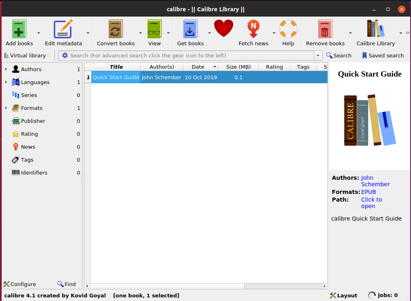This screenshot has height=301, width=411.
Task: Sort by the Tags column header
Action: [303, 67]
